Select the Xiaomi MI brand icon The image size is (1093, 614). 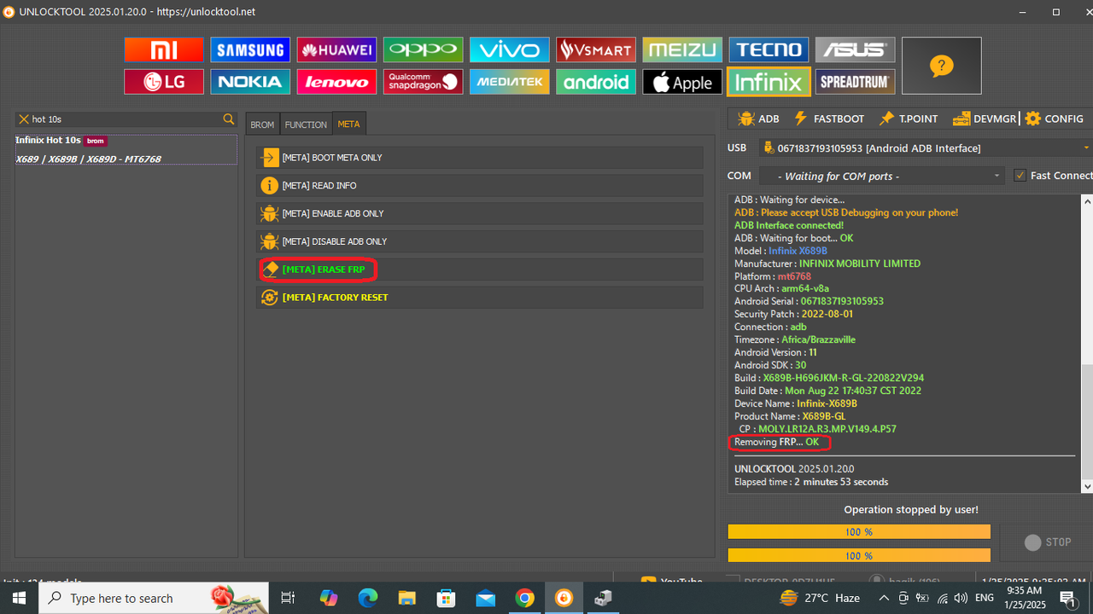click(164, 50)
